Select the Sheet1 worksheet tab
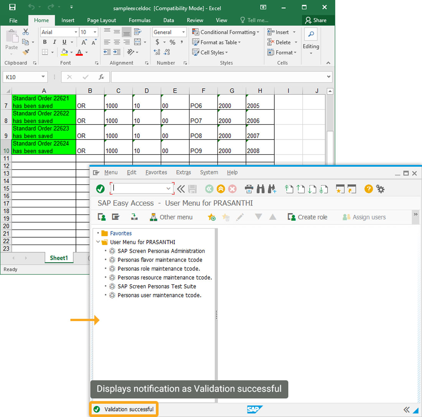The image size is (422, 417). [x=59, y=258]
